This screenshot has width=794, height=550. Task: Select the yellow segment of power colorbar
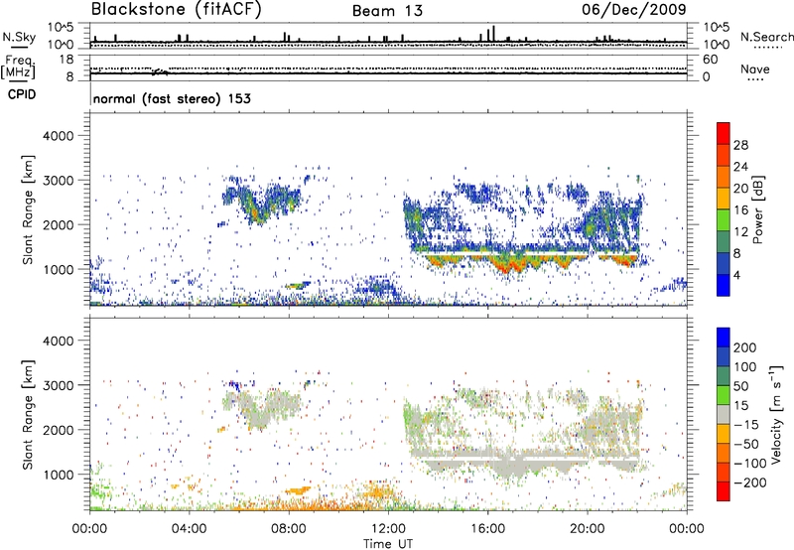(x=724, y=199)
